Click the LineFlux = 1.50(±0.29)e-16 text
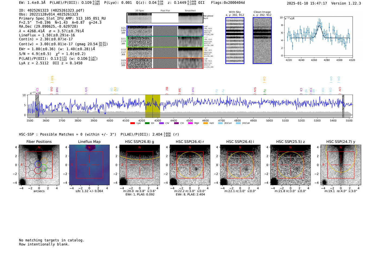This screenshot has width=380, height=259. pos(47,35)
